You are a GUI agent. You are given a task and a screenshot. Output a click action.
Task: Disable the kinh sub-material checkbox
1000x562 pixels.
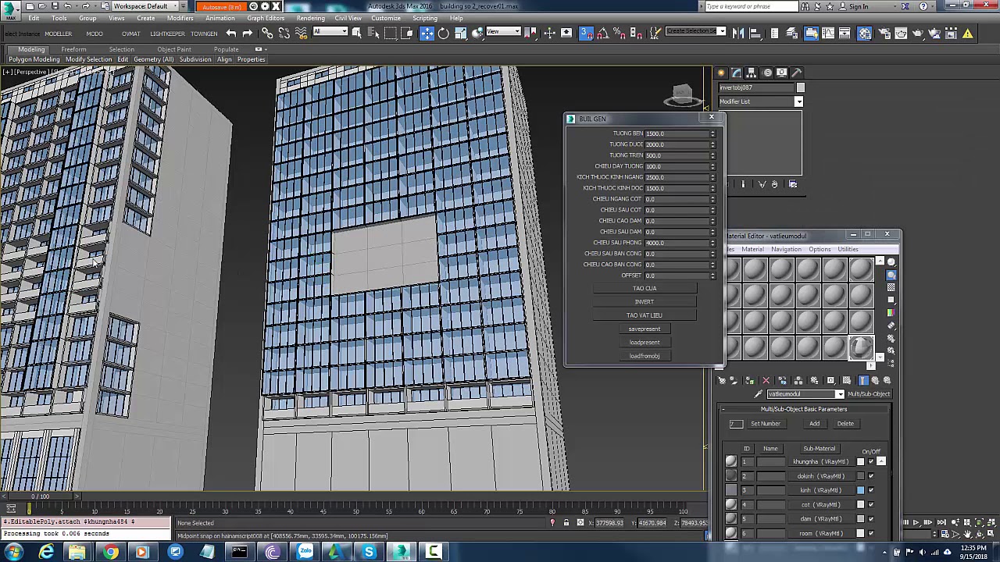click(x=871, y=490)
